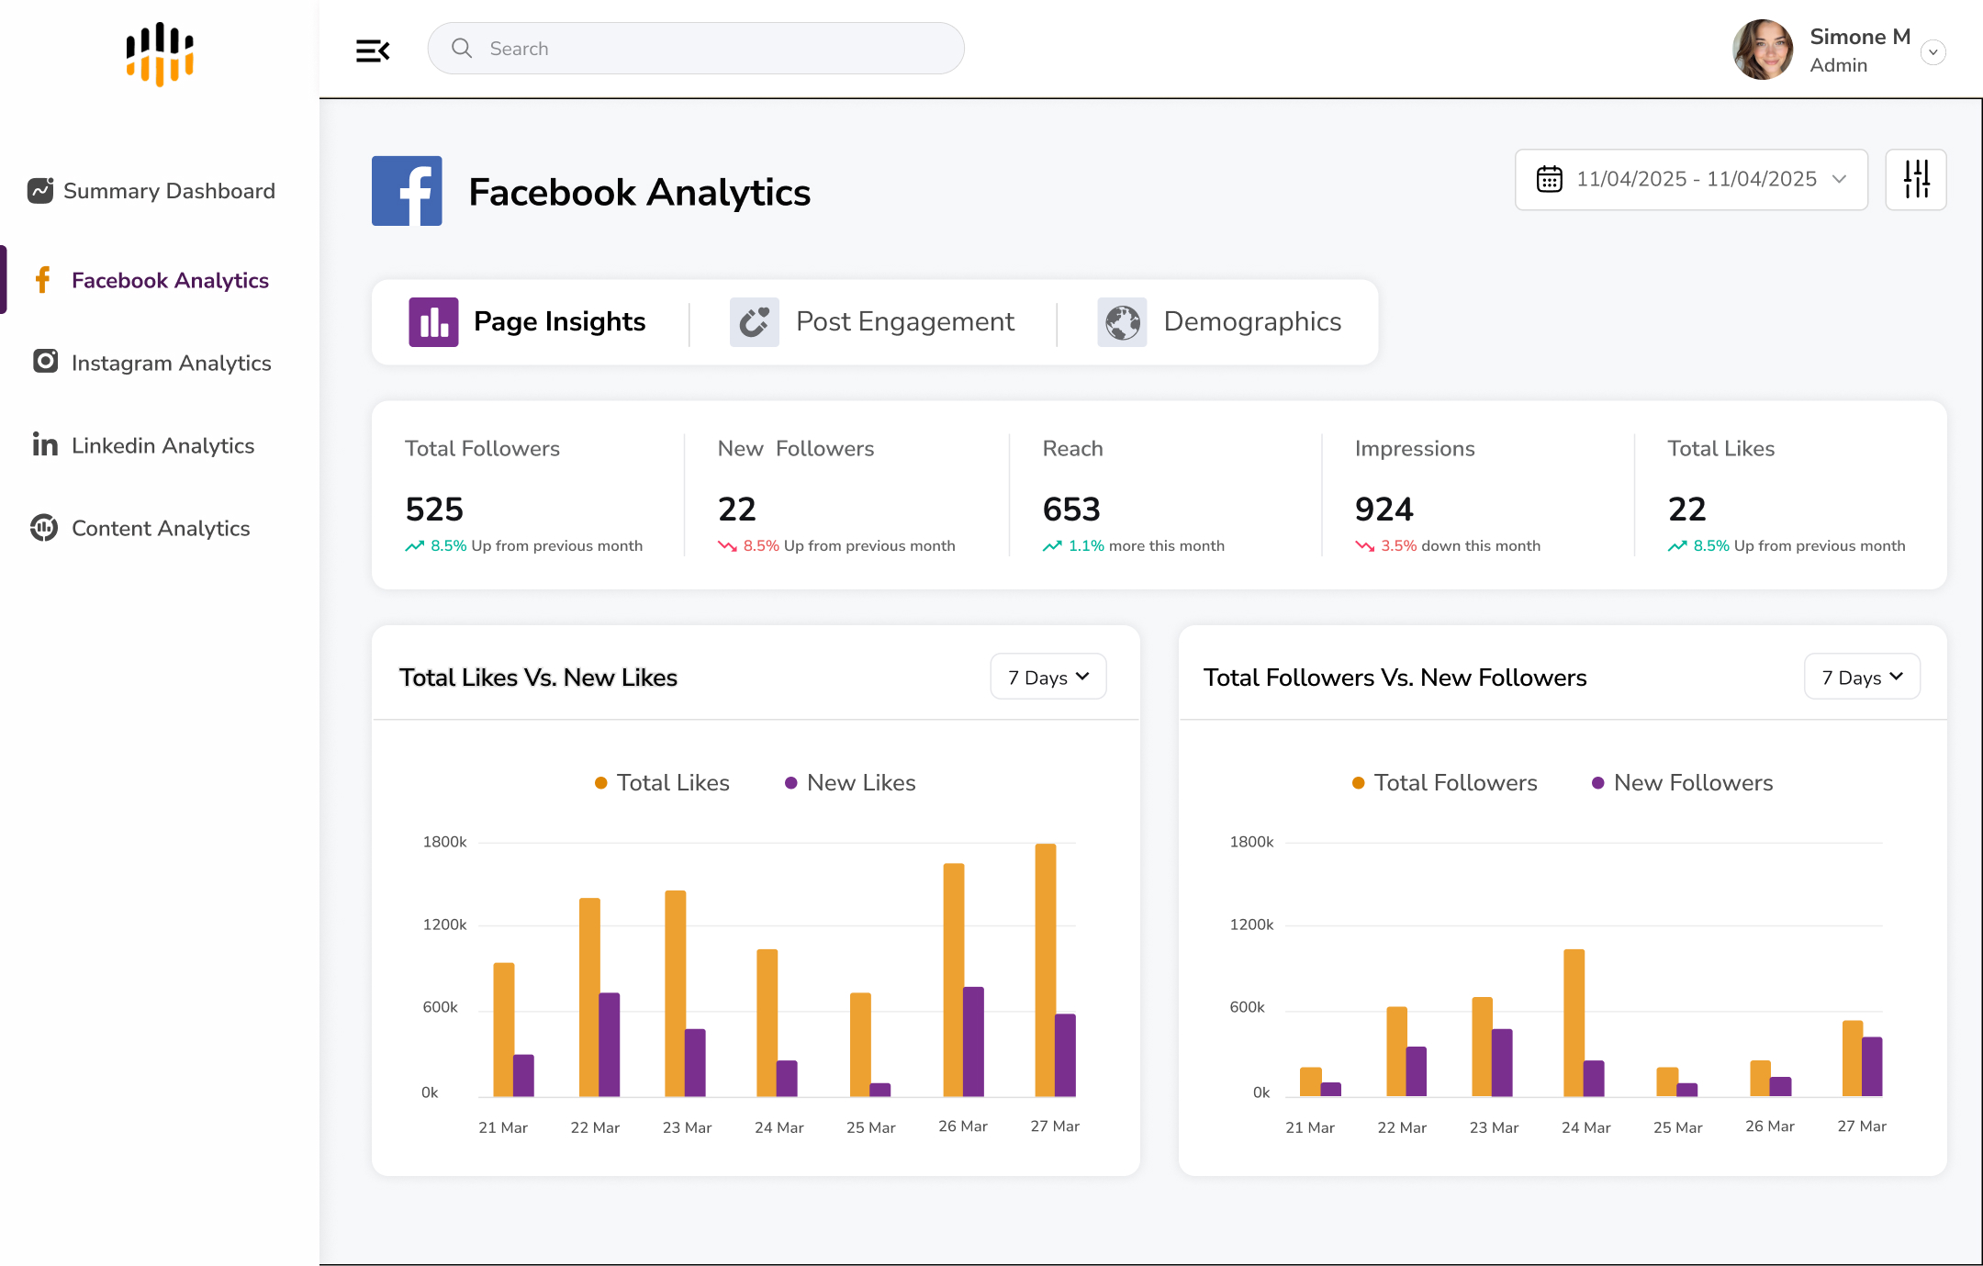Screen dimensions: 1983x1266
Task: Select Facebook Analytics in sidebar
Action: pos(151,280)
